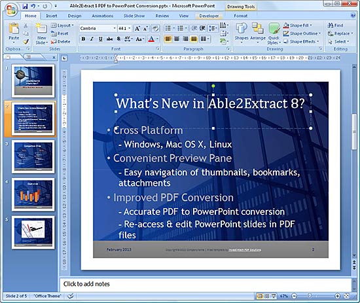Save the presentation via Quick Access toolbar
This screenshot has height=303, width=360.
coord(25,6)
